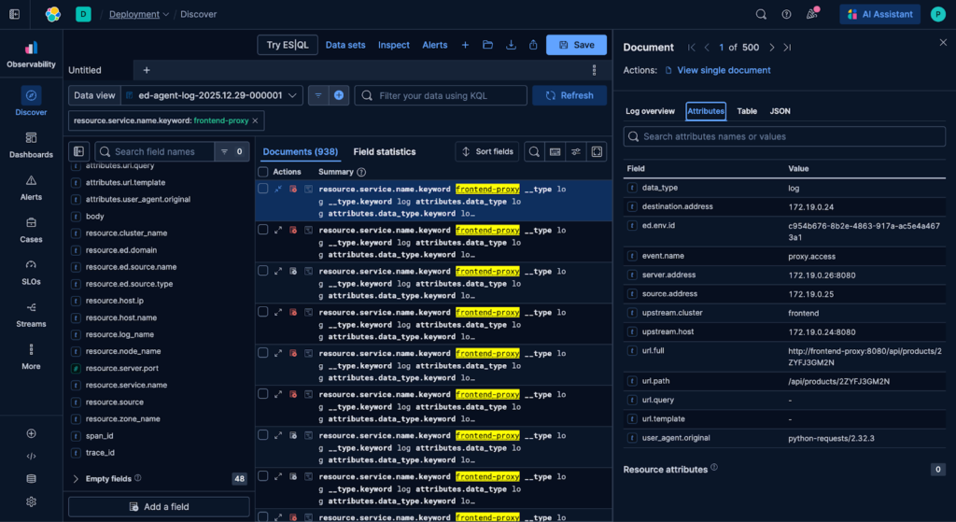Screen dimensions: 956x522
Task: Open the View single document link
Action: (724, 70)
